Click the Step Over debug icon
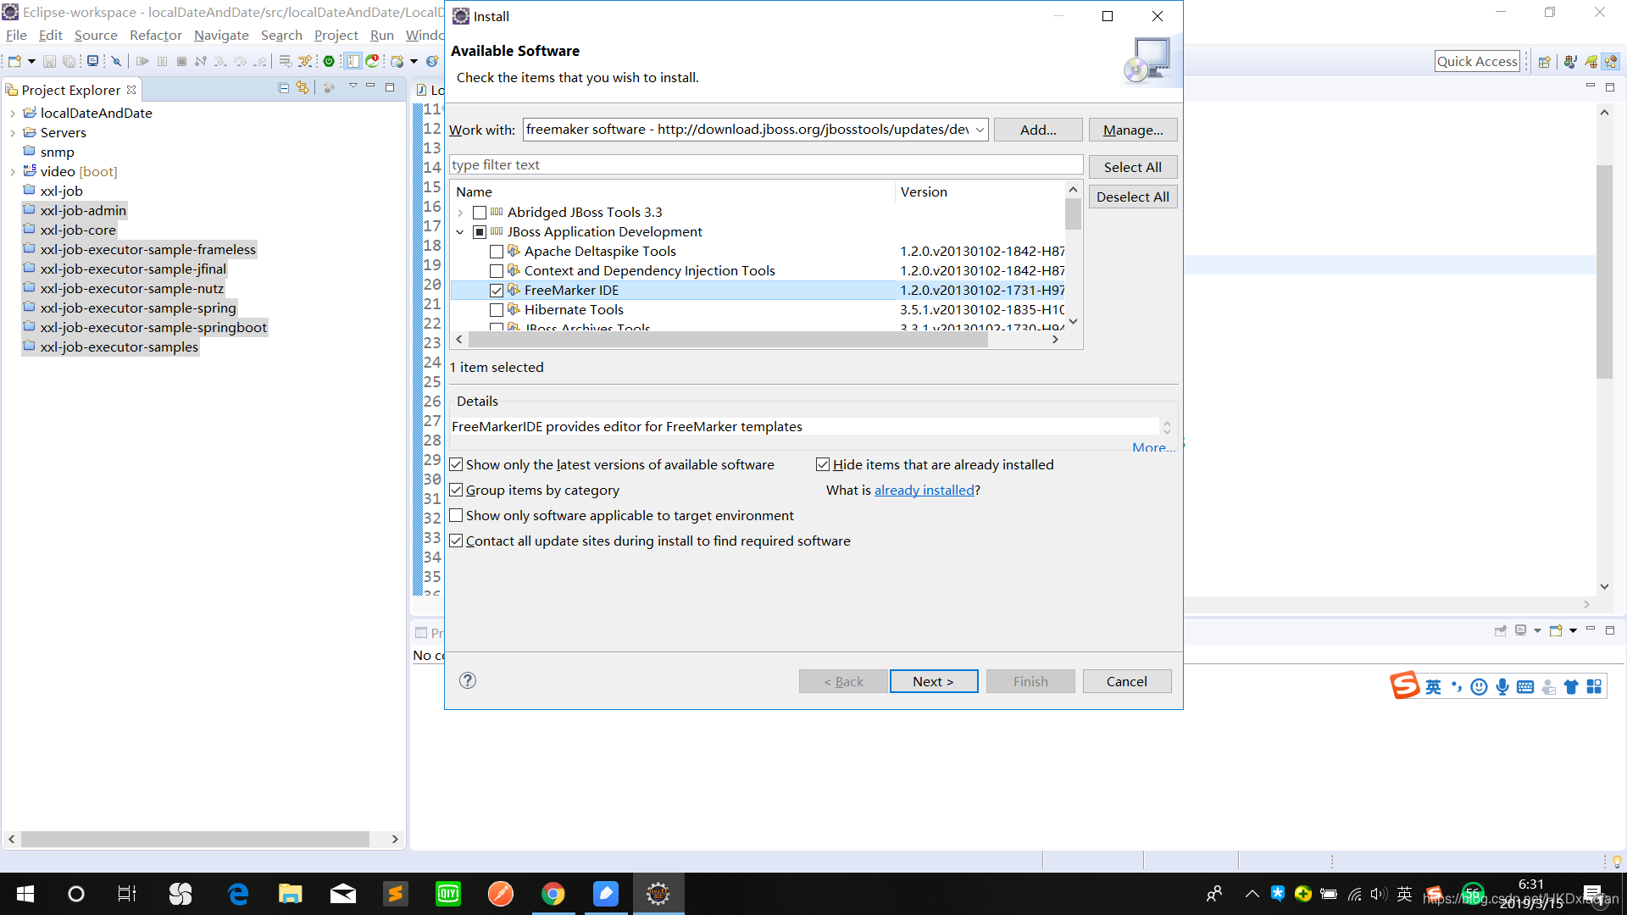The height and width of the screenshot is (915, 1627). point(241,61)
